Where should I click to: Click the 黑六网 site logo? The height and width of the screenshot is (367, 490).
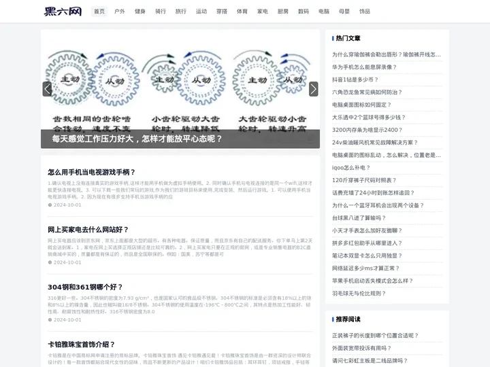[63, 12]
